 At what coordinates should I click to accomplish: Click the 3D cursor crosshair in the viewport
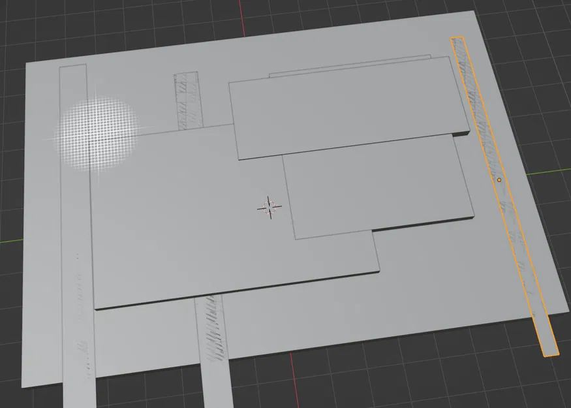(x=270, y=208)
